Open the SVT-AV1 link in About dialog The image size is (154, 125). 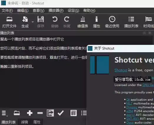(x=133, y=119)
